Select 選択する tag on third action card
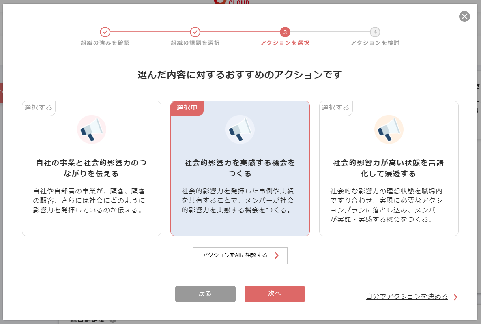The height and width of the screenshot is (324, 481). coord(336,108)
